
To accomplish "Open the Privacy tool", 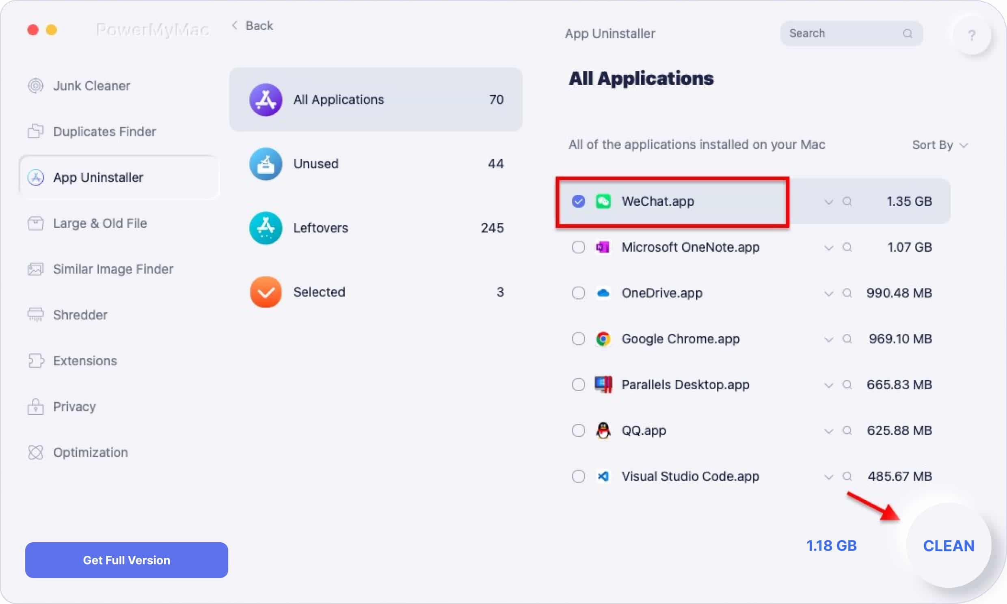I will (75, 406).
